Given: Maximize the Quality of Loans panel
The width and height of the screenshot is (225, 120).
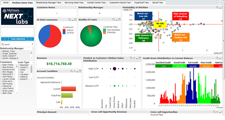Looking at the screenshot, I should point(119,20).
